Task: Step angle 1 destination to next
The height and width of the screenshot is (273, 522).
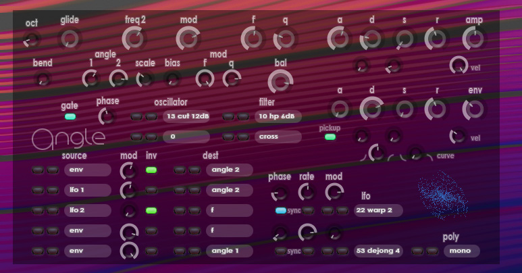Action: click(194, 251)
